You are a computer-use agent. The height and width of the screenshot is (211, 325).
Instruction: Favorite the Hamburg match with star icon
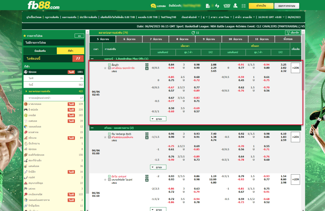[105, 68]
